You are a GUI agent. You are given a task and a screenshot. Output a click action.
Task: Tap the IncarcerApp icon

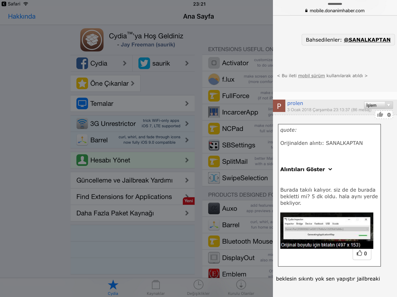coord(214,112)
